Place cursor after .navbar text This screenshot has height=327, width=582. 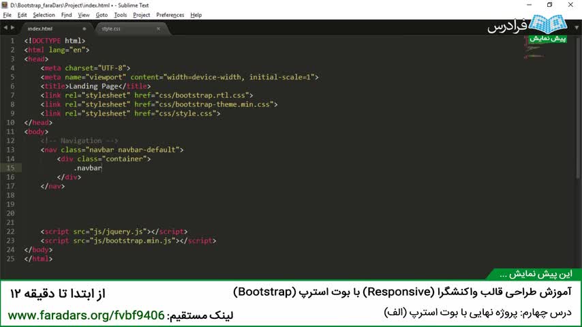pyautogui.click(x=102, y=168)
